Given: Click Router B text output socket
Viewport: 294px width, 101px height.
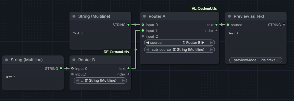Looking at the screenshot, I should point(128,68).
